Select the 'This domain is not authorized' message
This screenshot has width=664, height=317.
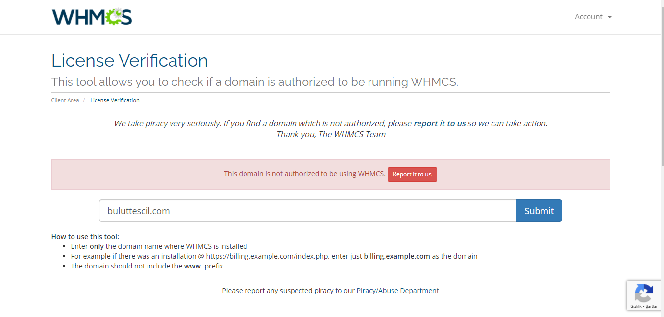pyautogui.click(x=305, y=174)
